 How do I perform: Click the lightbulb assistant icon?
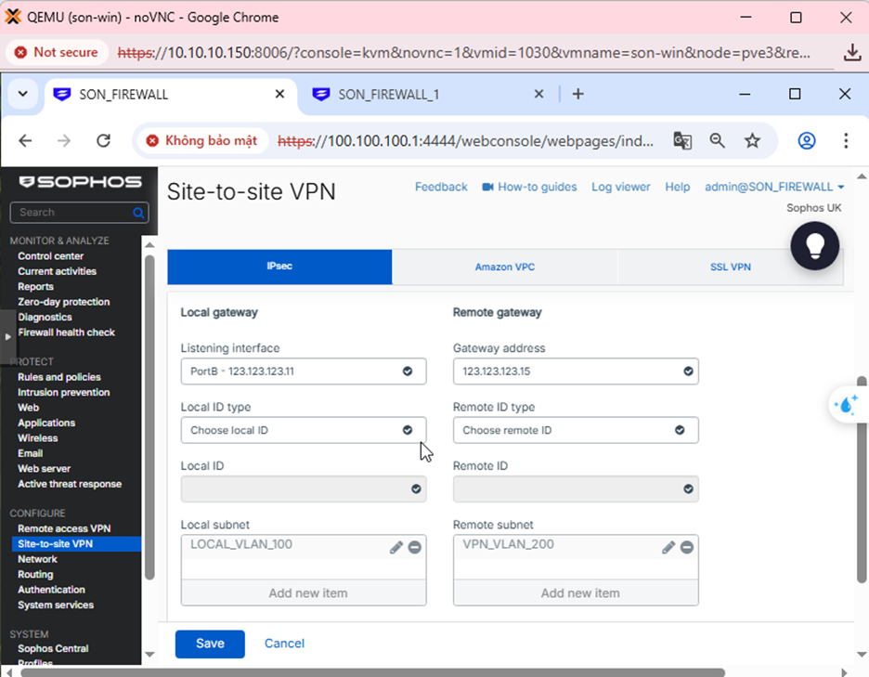coord(815,245)
